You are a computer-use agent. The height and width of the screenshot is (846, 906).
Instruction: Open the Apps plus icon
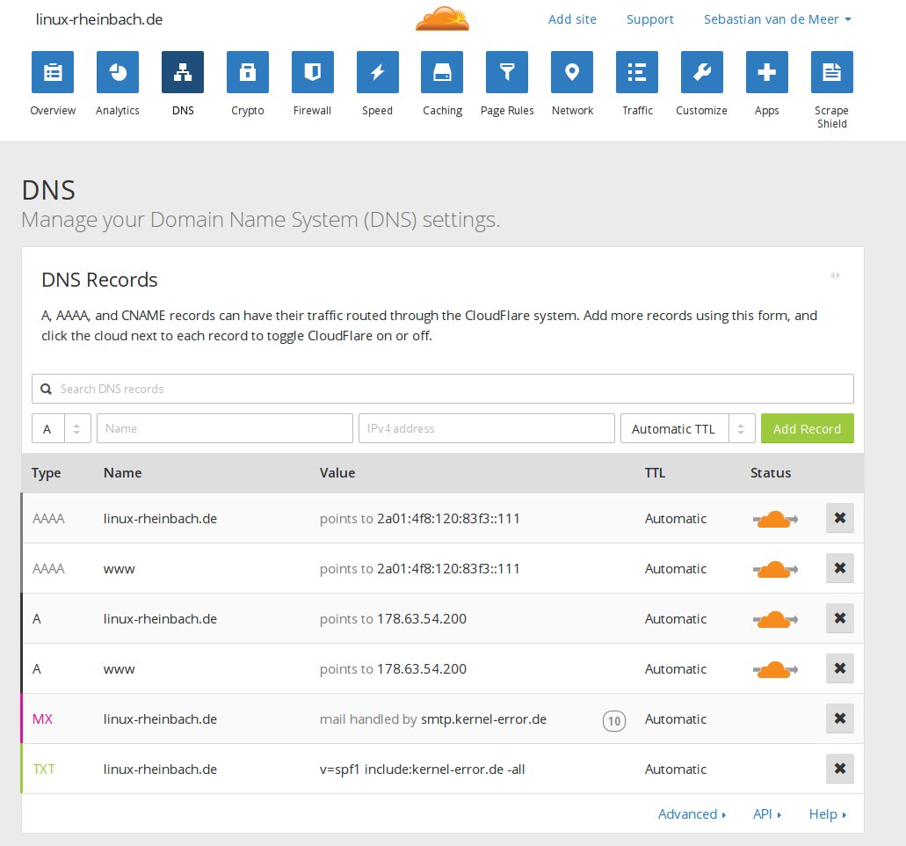point(767,72)
